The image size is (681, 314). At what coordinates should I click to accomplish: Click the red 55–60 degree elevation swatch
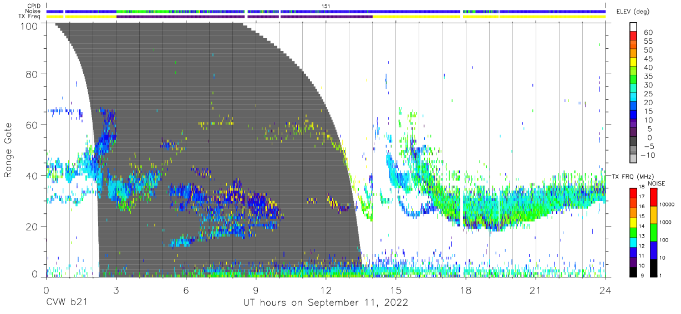coord(633,36)
